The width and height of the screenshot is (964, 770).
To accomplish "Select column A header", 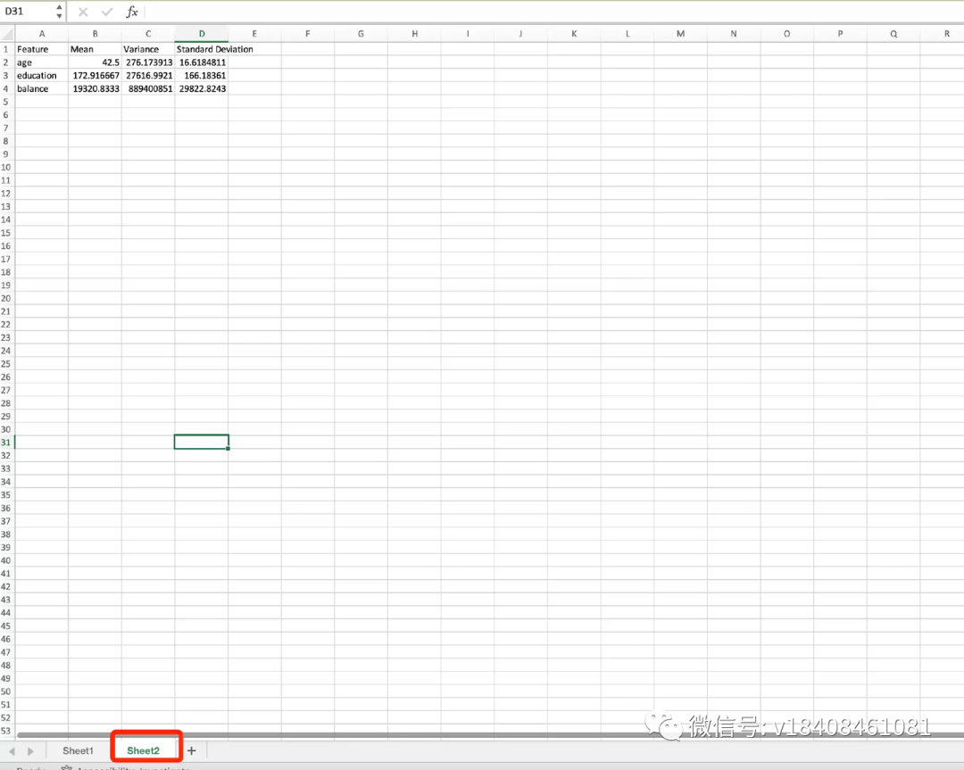I will click(42, 34).
